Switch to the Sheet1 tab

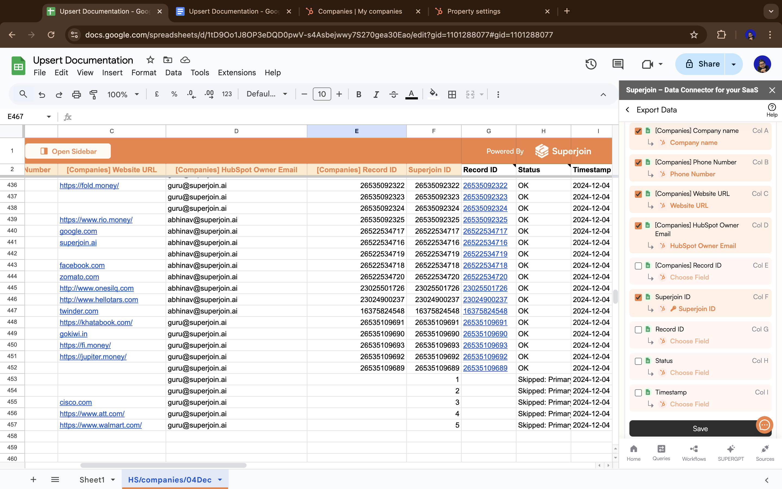click(92, 479)
